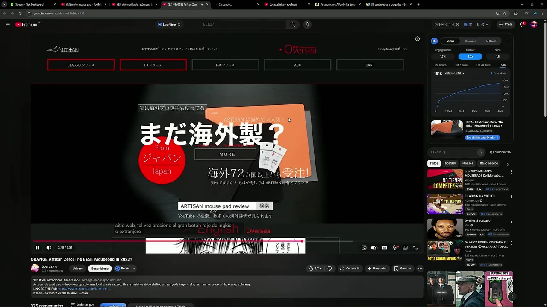Click the vidIQ icon in player controls
Image resolution: width=547 pixels, height=307 pixels.
click(x=364, y=248)
